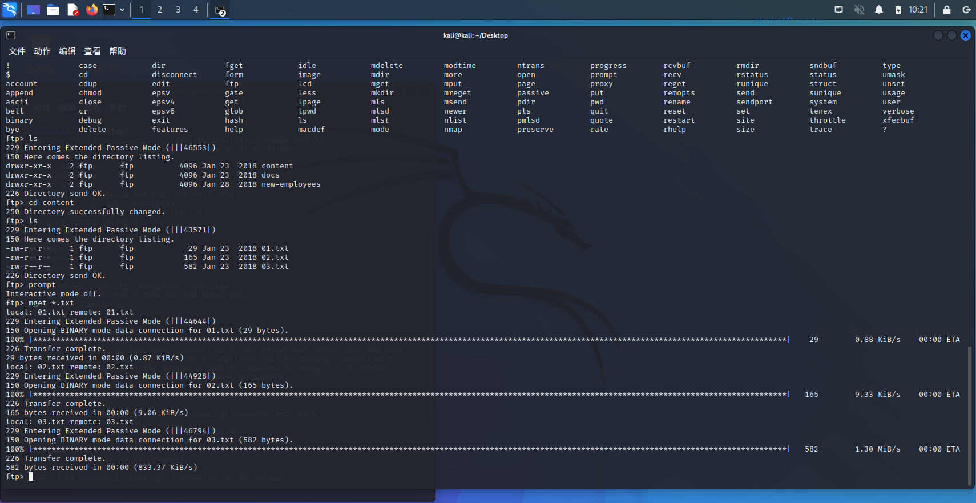Expand the terminal launcher dropdown arrow
The image size is (976, 503).
click(x=122, y=10)
